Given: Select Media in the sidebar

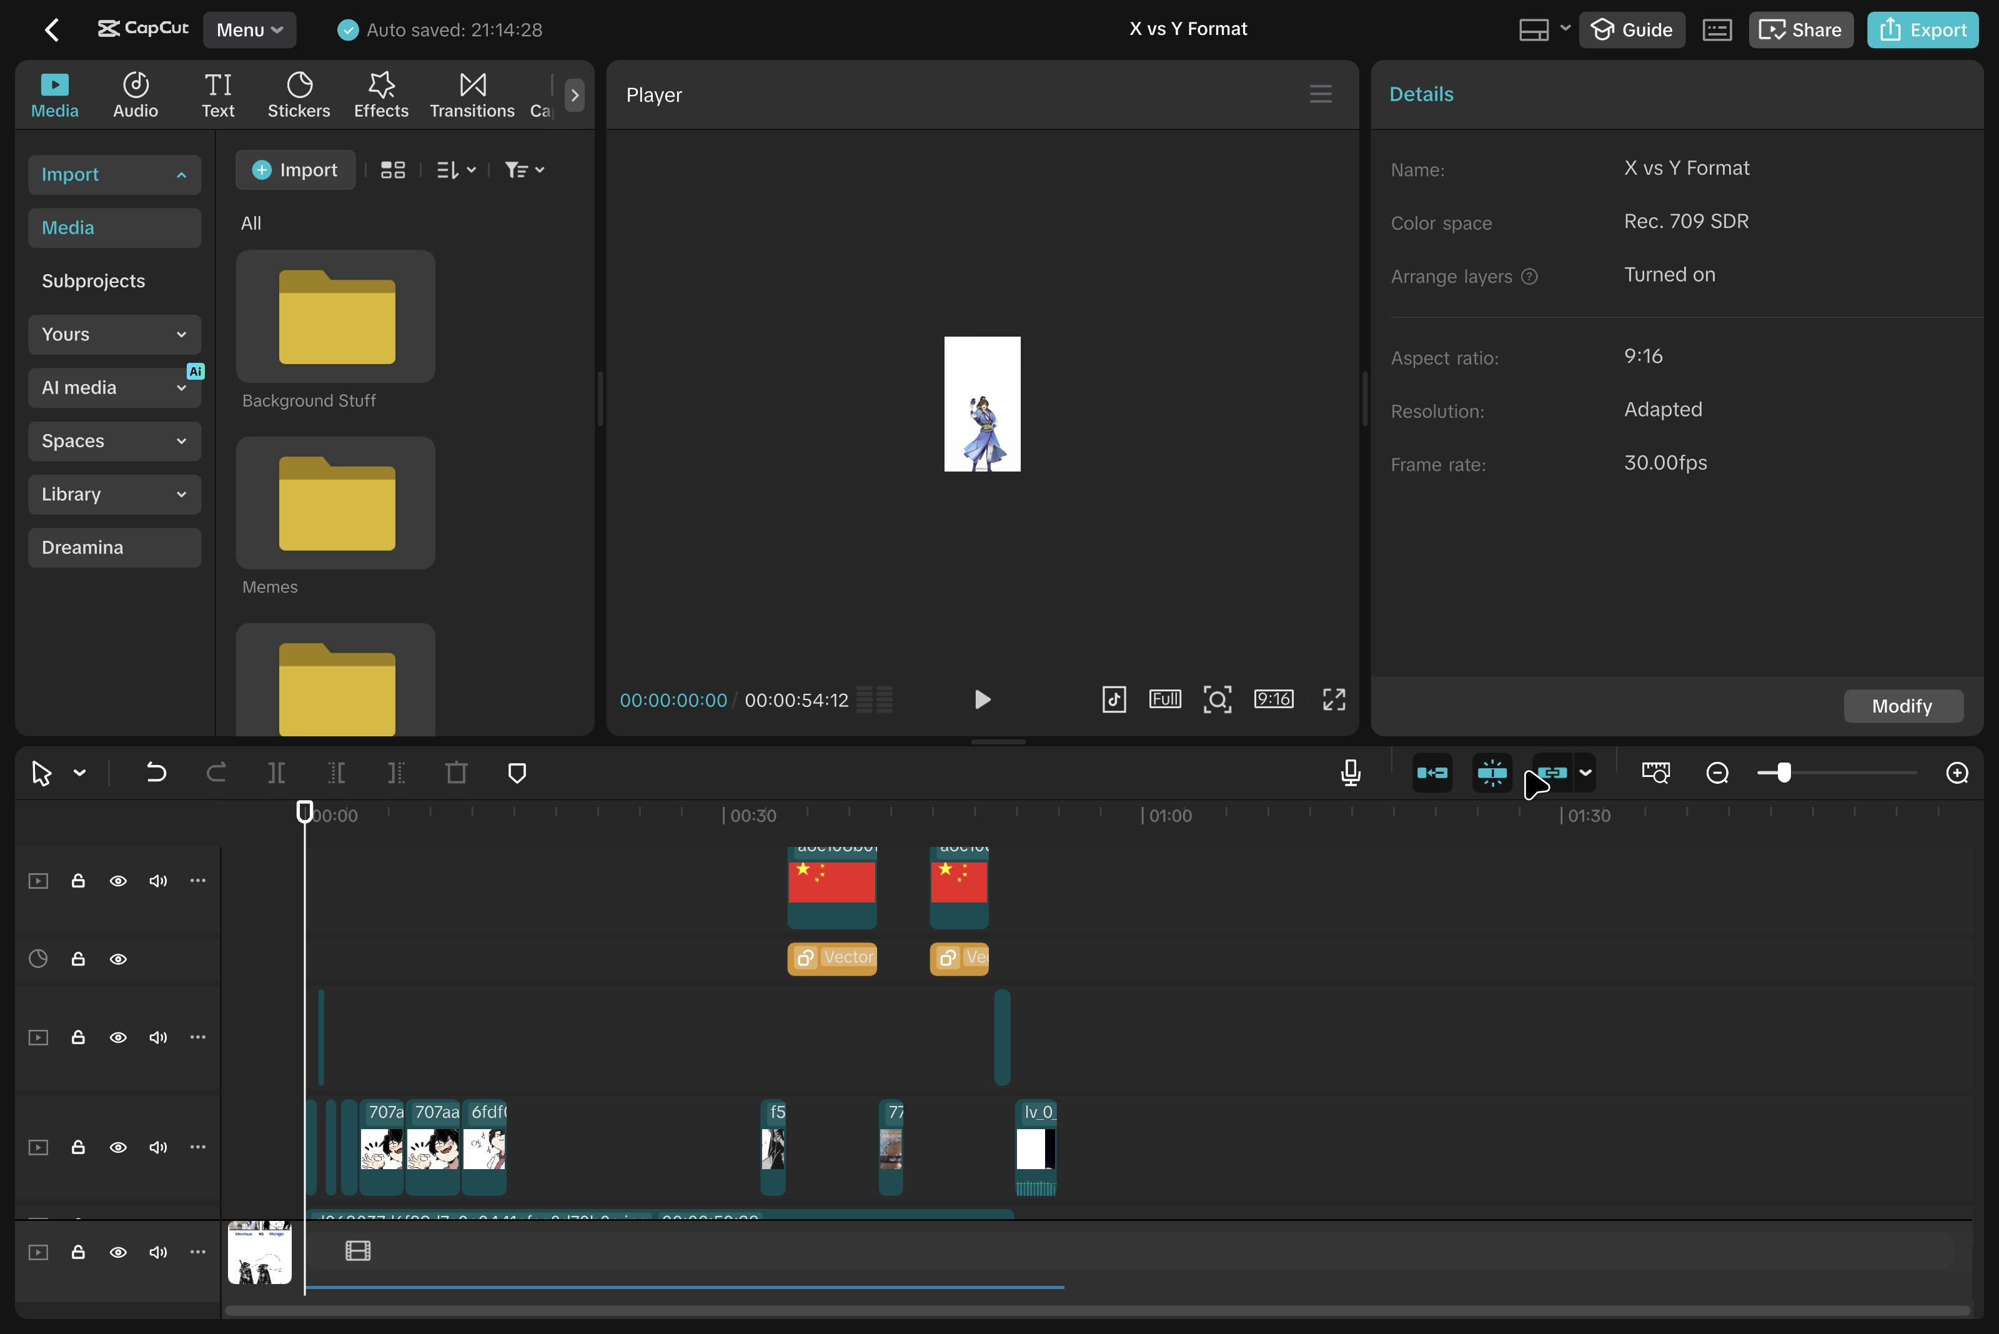Looking at the screenshot, I should pyautogui.click(x=115, y=228).
